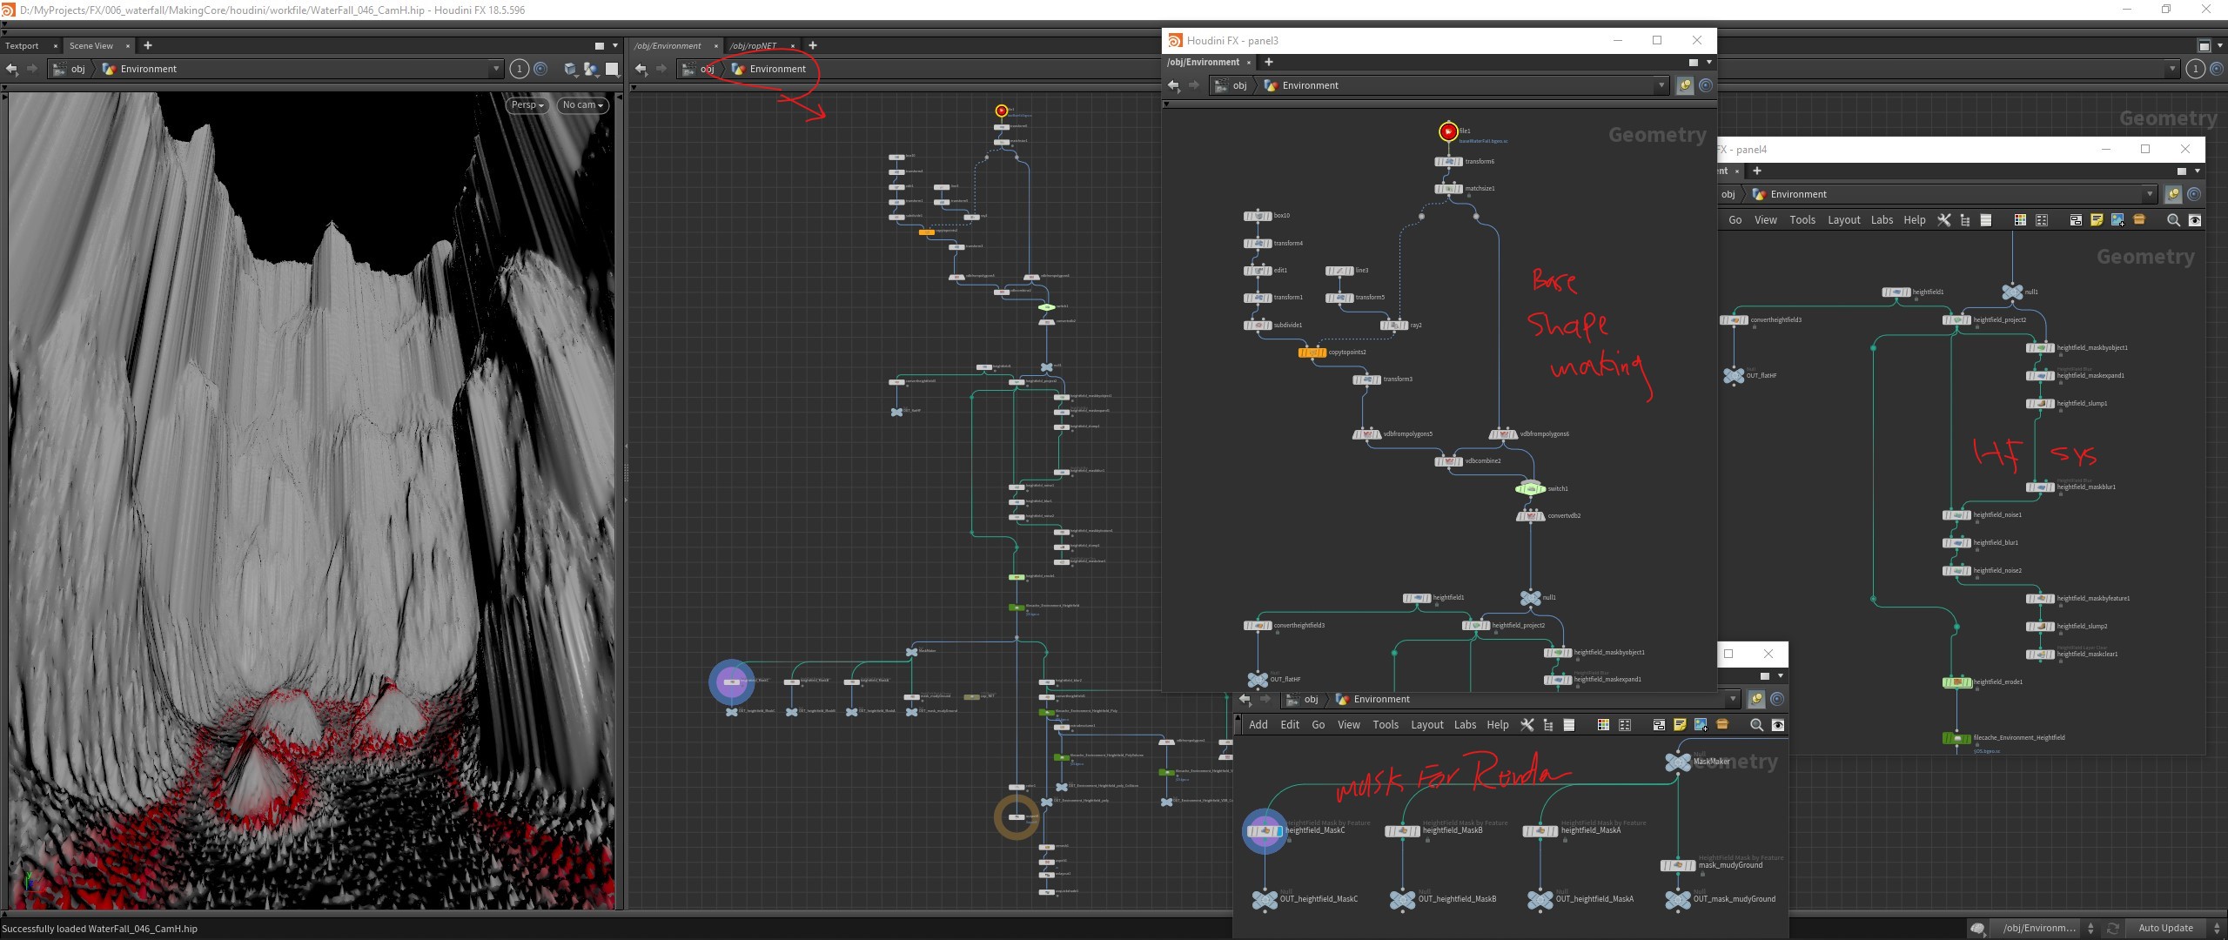Image resolution: width=2228 pixels, height=940 pixels.
Task: Toggle the follow selection target in Scene View
Action: click(x=540, y=69)
